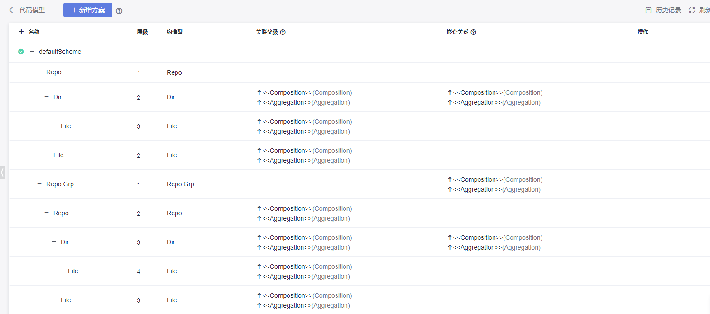This screenshot has width=710, height=314.
Task: Click green check icon beside defaultScheme
Action: click(21, 52)
